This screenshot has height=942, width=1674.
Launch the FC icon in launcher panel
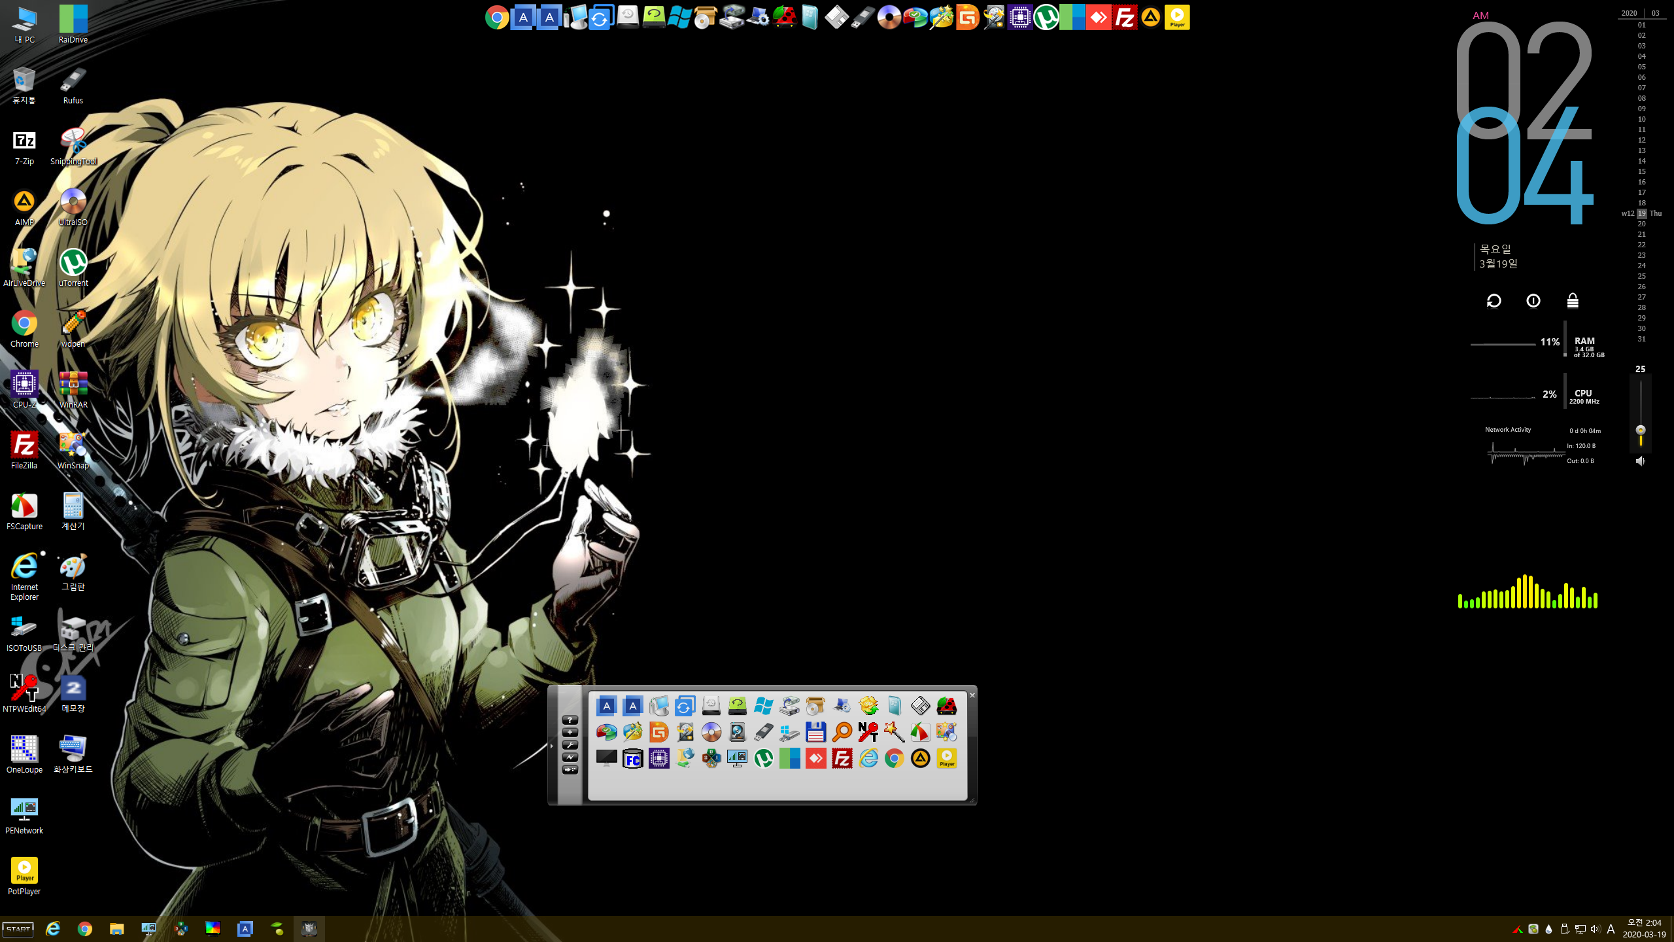(632, 759)
